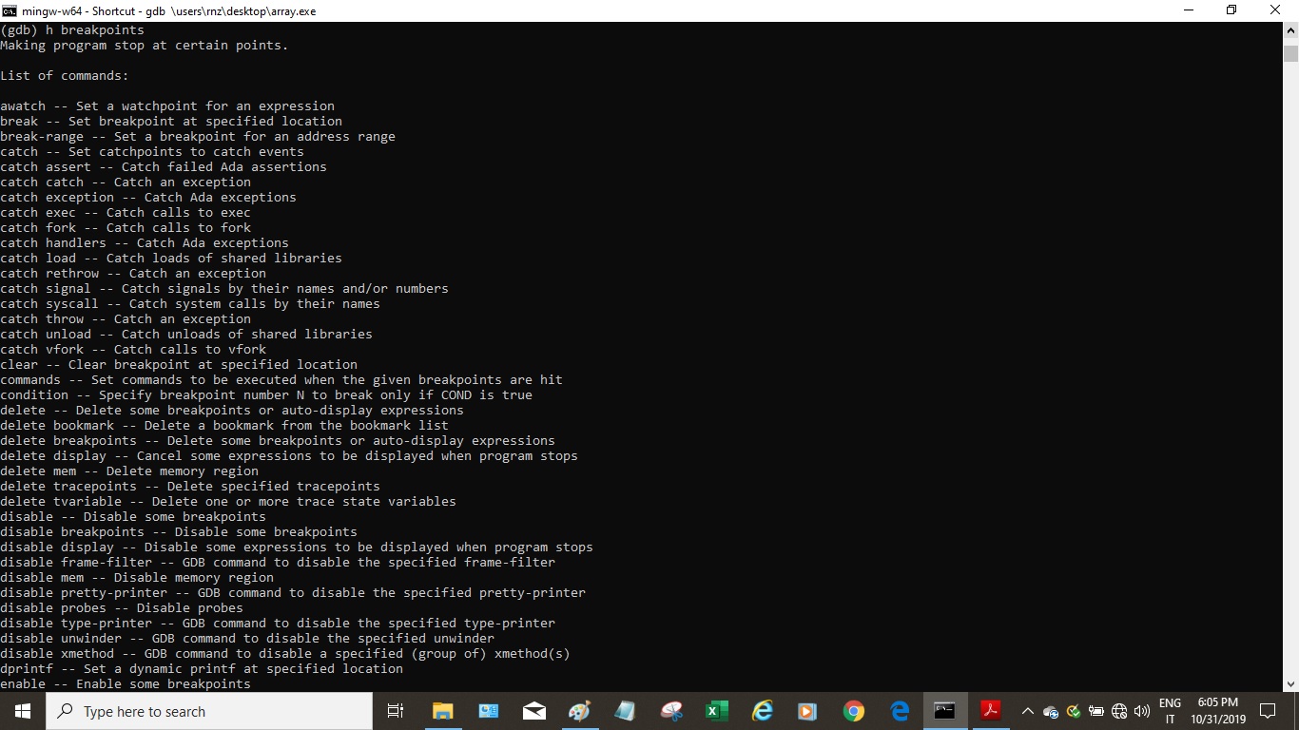
Task: Minimize the mingw-w64 console window
Action: 1189,10
